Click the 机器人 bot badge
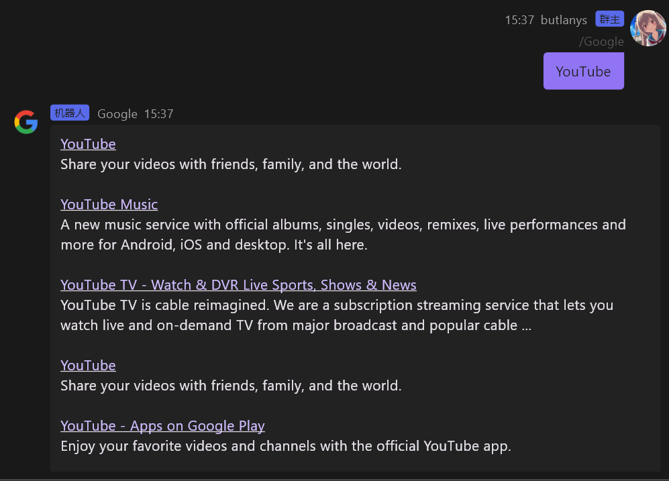Viewport: 669px width, 481px height. (70, 113)
